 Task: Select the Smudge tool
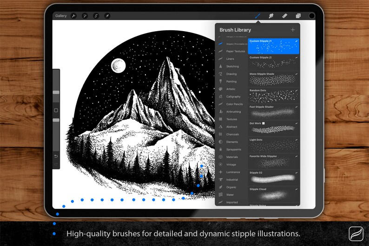[x=271, y=16]
